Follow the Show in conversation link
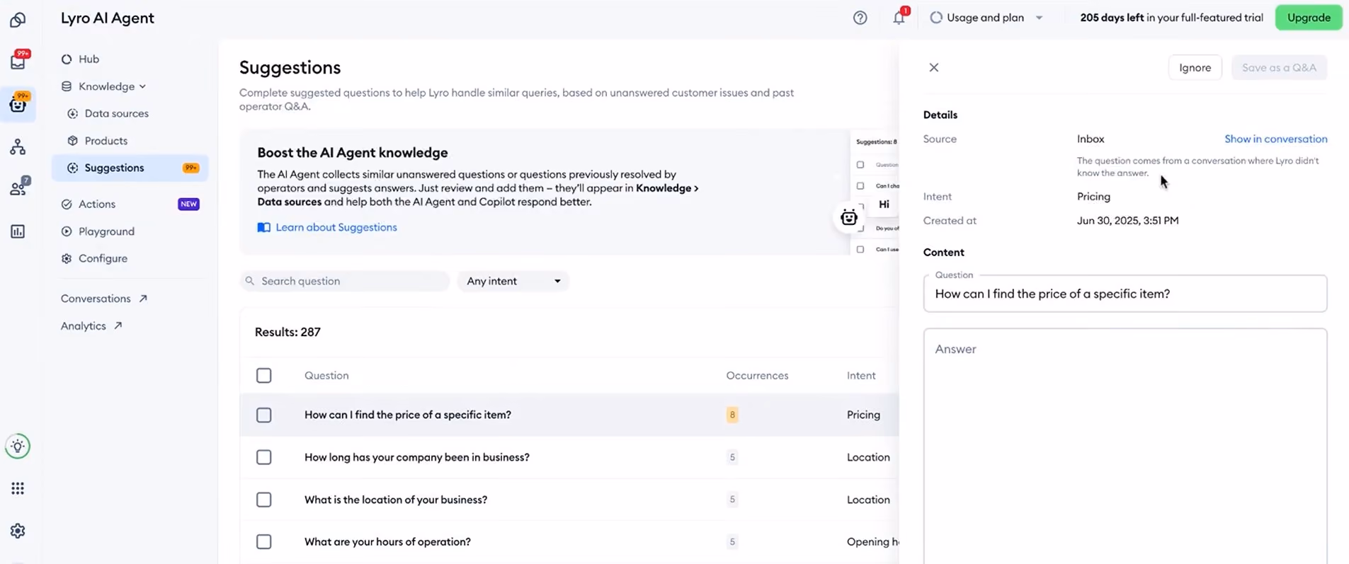1349x564 pixels. pyautogui.click(x=1276, y=139)
